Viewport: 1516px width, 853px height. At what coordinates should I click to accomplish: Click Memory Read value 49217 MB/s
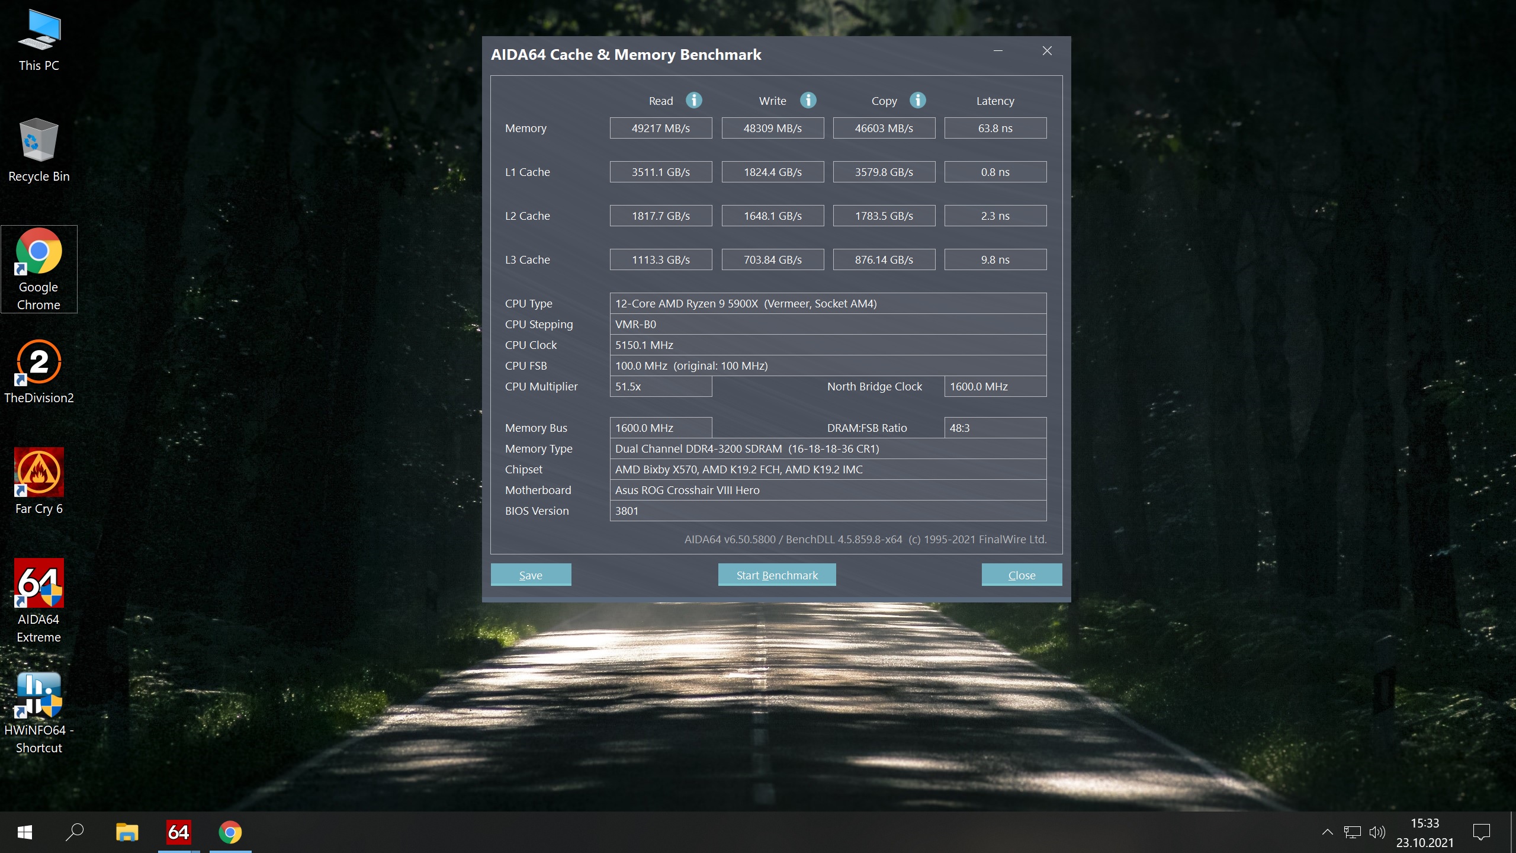pos(661,128)
